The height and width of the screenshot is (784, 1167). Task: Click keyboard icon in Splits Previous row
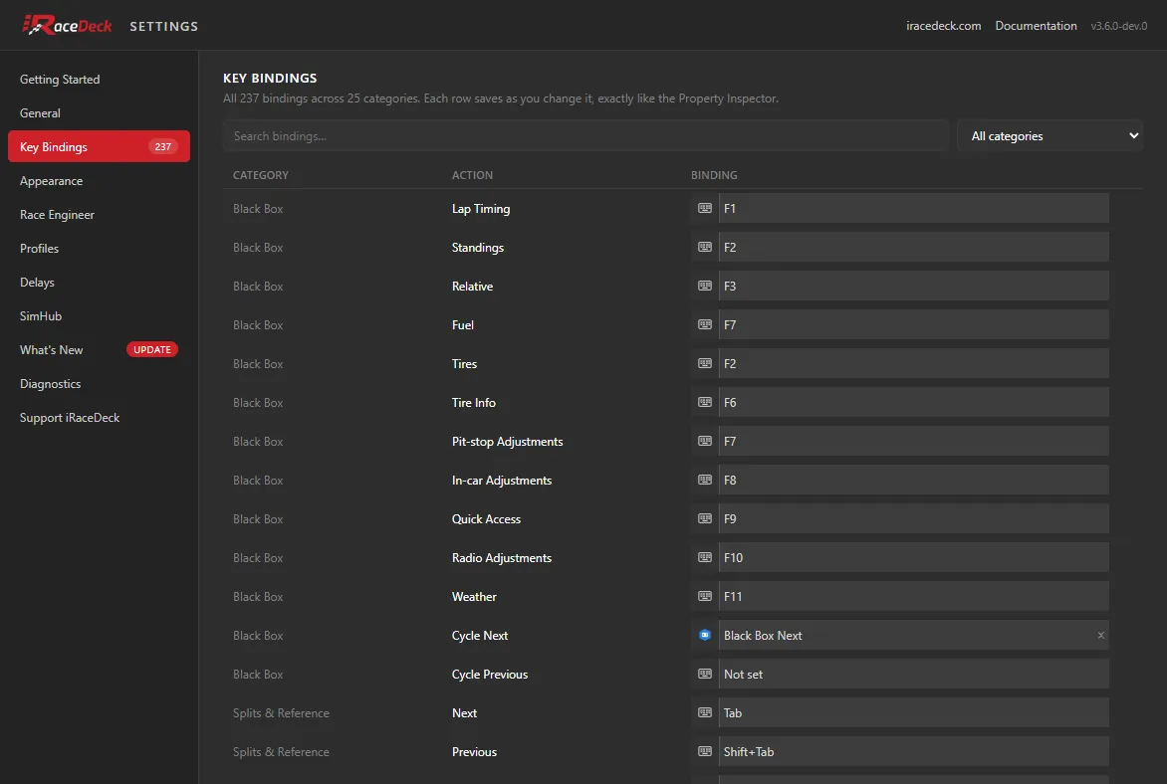(704, 751)
